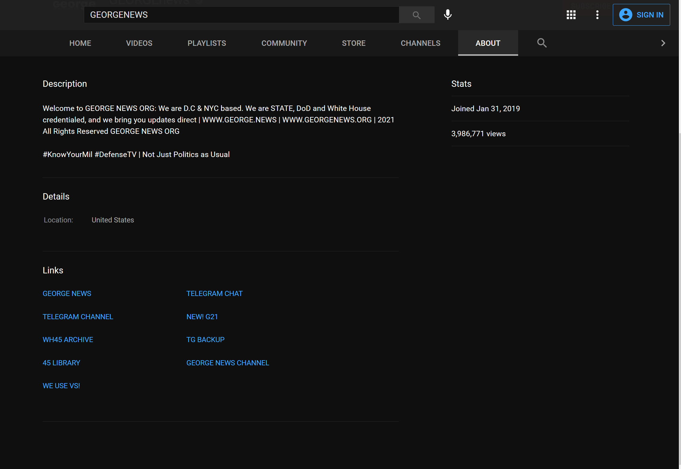
Task: Open the 45 LIBRARY link
Action: (x=62, y=363)
